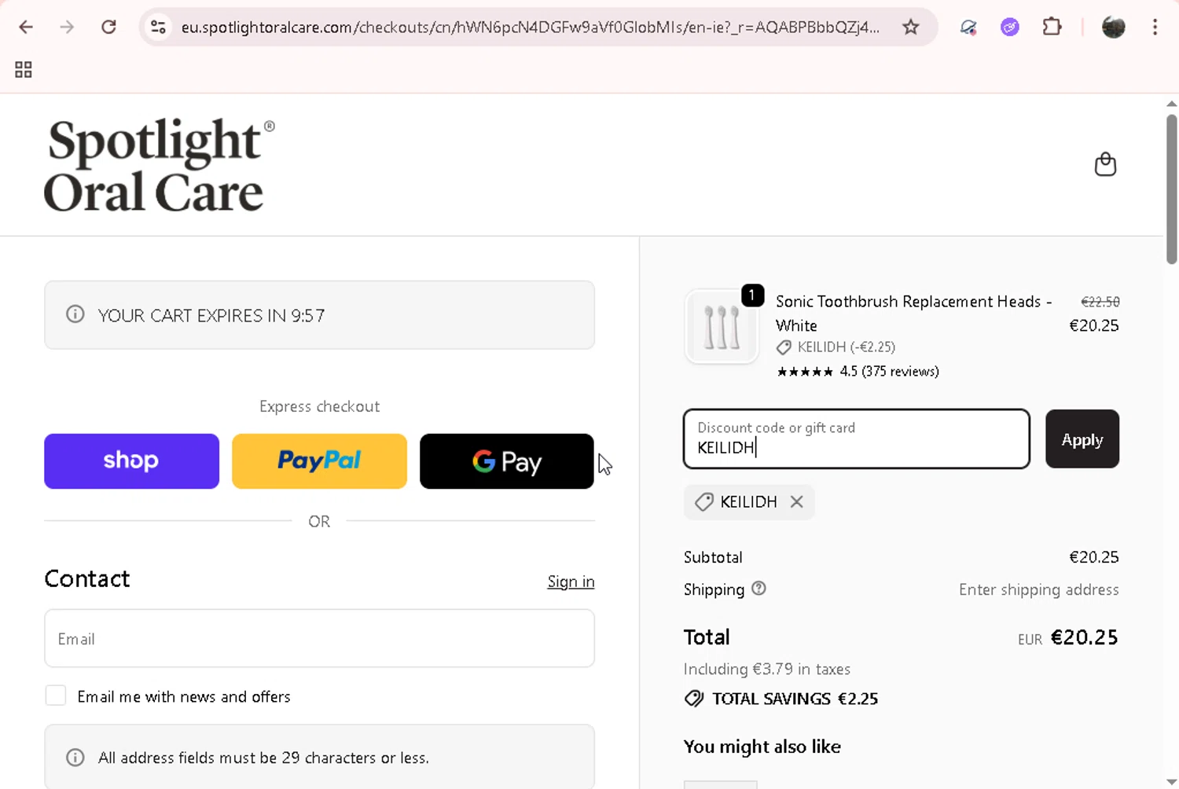Click the 'TOTAL SAVINGS €2.25' text
Screen dimensions: 1179x789
click(795, 699)
